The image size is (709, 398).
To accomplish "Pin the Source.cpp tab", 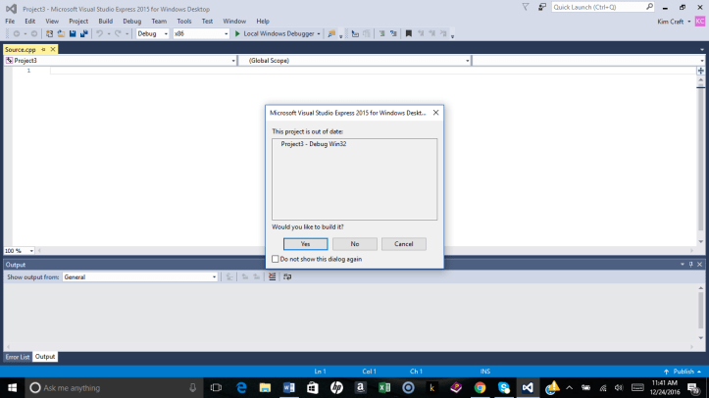I will [x=43, y=49].
